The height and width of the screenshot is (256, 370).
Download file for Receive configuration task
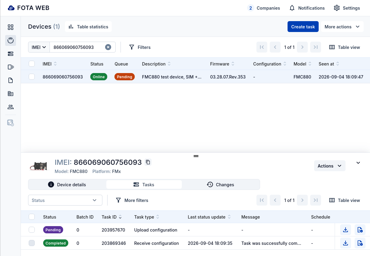pyautogui.click(x=346, y=243)
